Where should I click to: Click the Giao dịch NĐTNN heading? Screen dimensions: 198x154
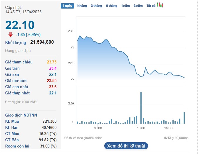pos(21,115)
